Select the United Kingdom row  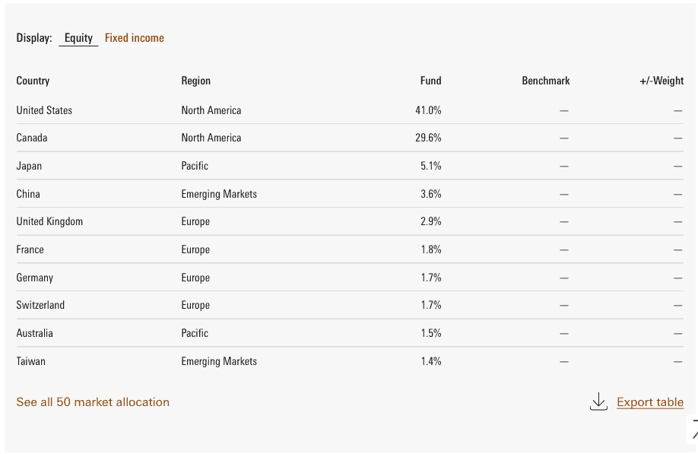pyautogui.click(x=49, y=221)
